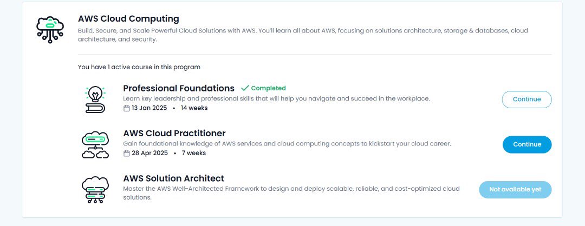The height and width of the screenshot is (226, 585).
Task: Click the 'Build, Secure, and Scale' program description
Action: tap(303, 35)
